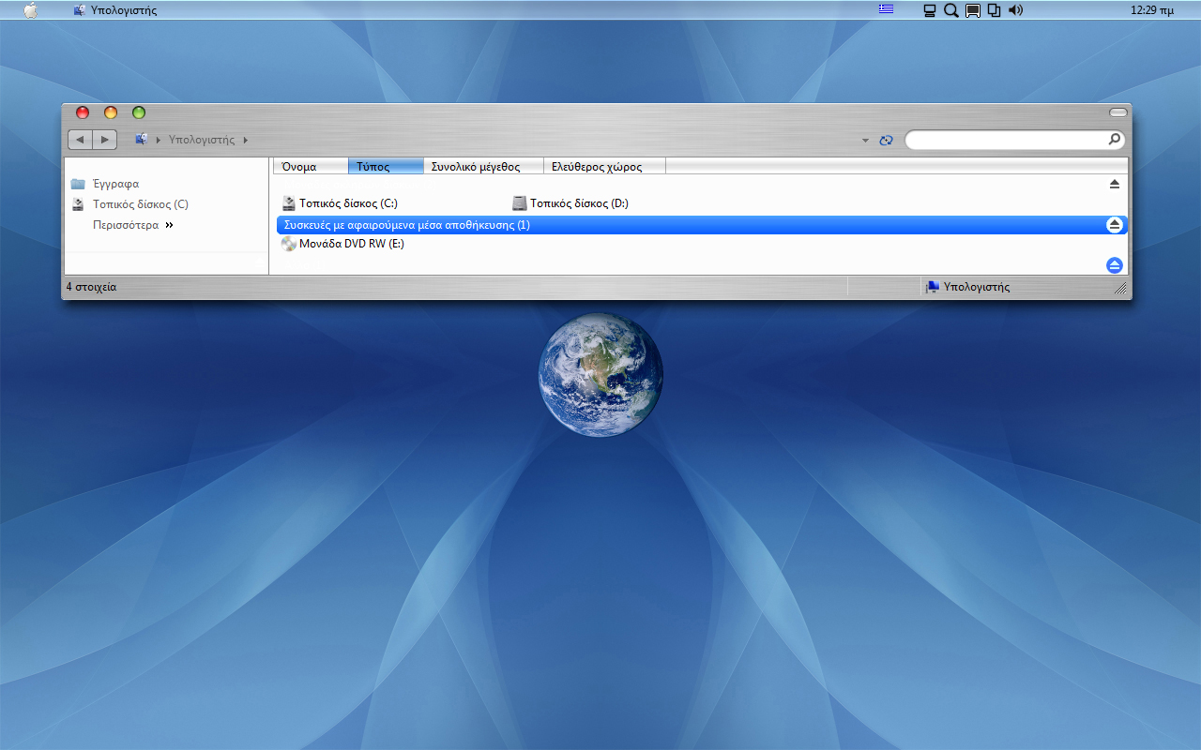Close the window with the red button

[83, 112]
